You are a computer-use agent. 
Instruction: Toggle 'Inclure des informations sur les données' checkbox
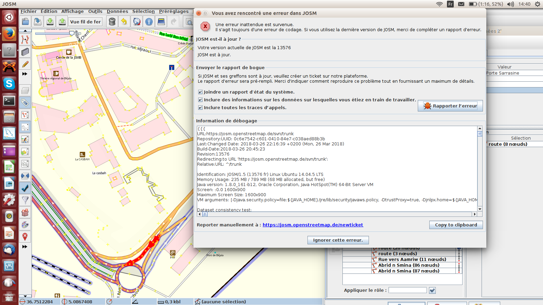pos(200,100)
